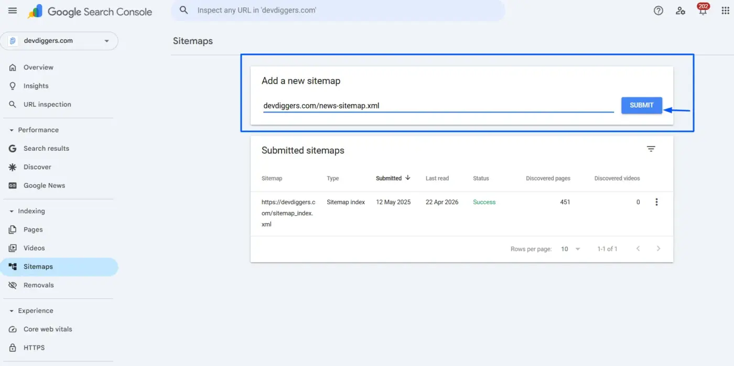Click the 451 discovered pages value
Image resolution: width=734 pixels, height=366 pixels.
[x=565, y=202]
